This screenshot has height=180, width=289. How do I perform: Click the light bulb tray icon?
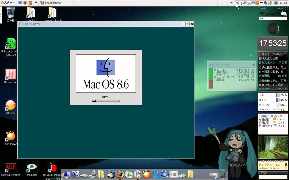click(x=241, y=3)
